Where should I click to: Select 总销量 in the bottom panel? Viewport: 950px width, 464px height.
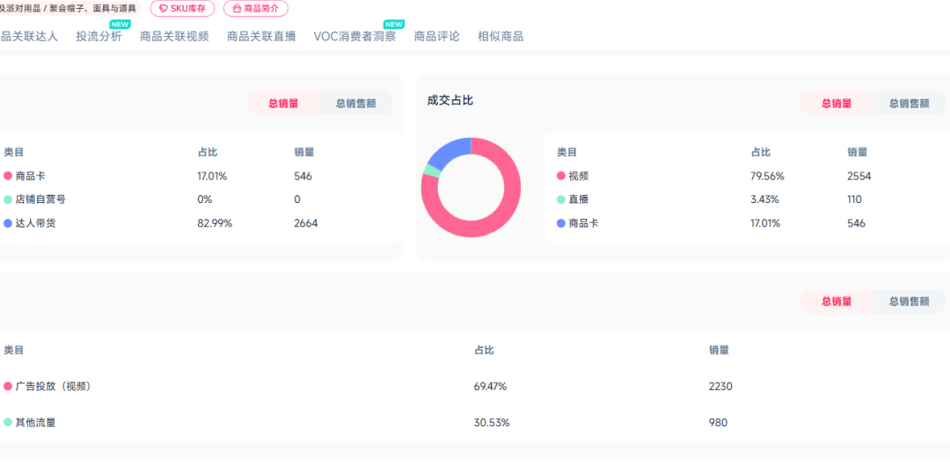click(837, 301)
